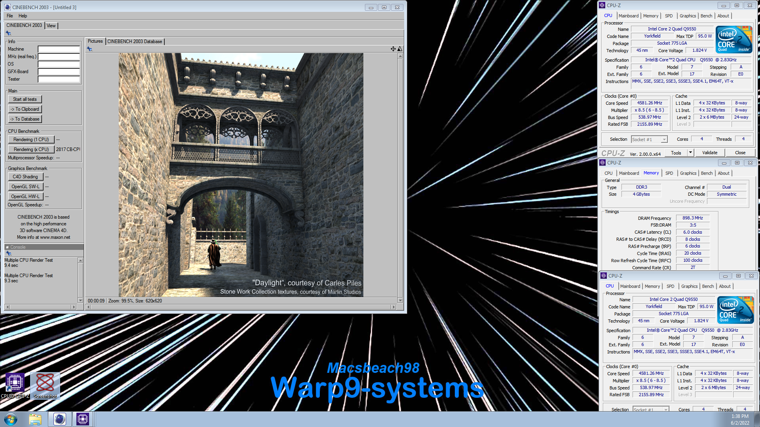Click the picture view vertical scrollbar up arrow
The width and height of the screenshot is (760, 427).
400,56
